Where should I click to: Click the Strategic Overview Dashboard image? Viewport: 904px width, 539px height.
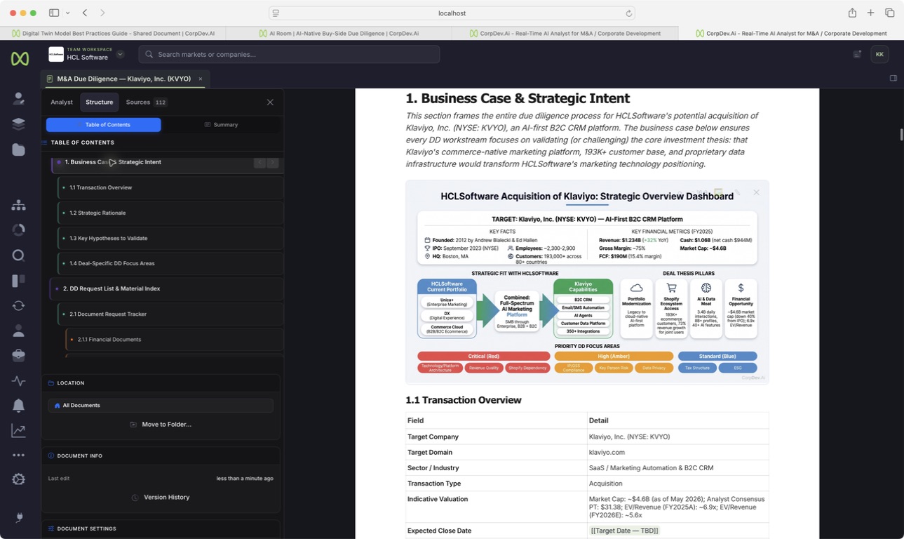(587, 282)
